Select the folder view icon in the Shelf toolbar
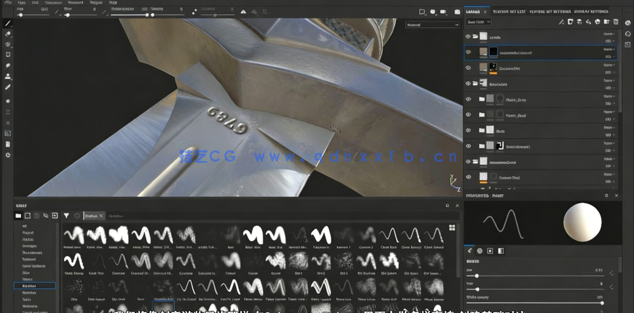The height and width of the screenshot is (313, 634). click(18, 215)
